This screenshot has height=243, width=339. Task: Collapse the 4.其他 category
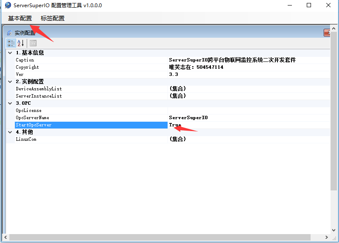[10, 132]
